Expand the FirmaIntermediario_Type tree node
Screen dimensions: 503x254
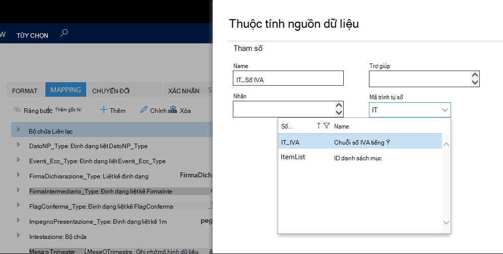(x=18, y=190)
